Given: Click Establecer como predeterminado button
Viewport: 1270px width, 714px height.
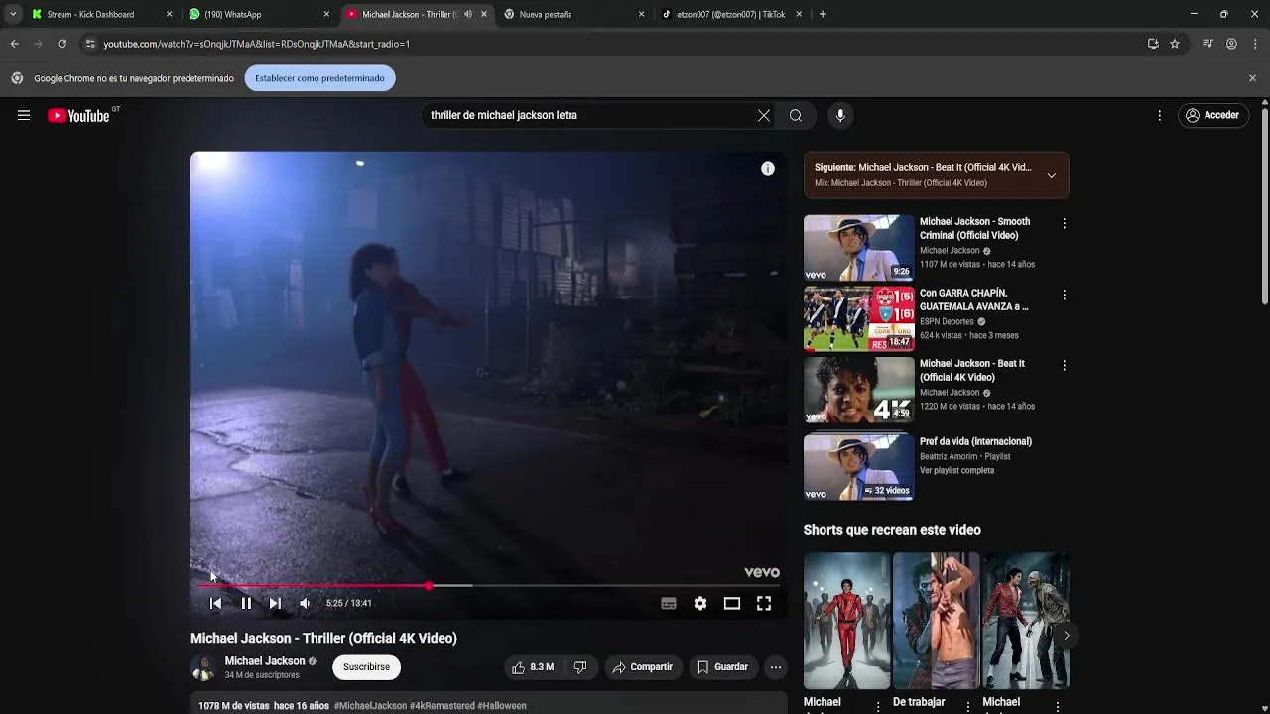Looking at the screenshot, I should (319, 78).
